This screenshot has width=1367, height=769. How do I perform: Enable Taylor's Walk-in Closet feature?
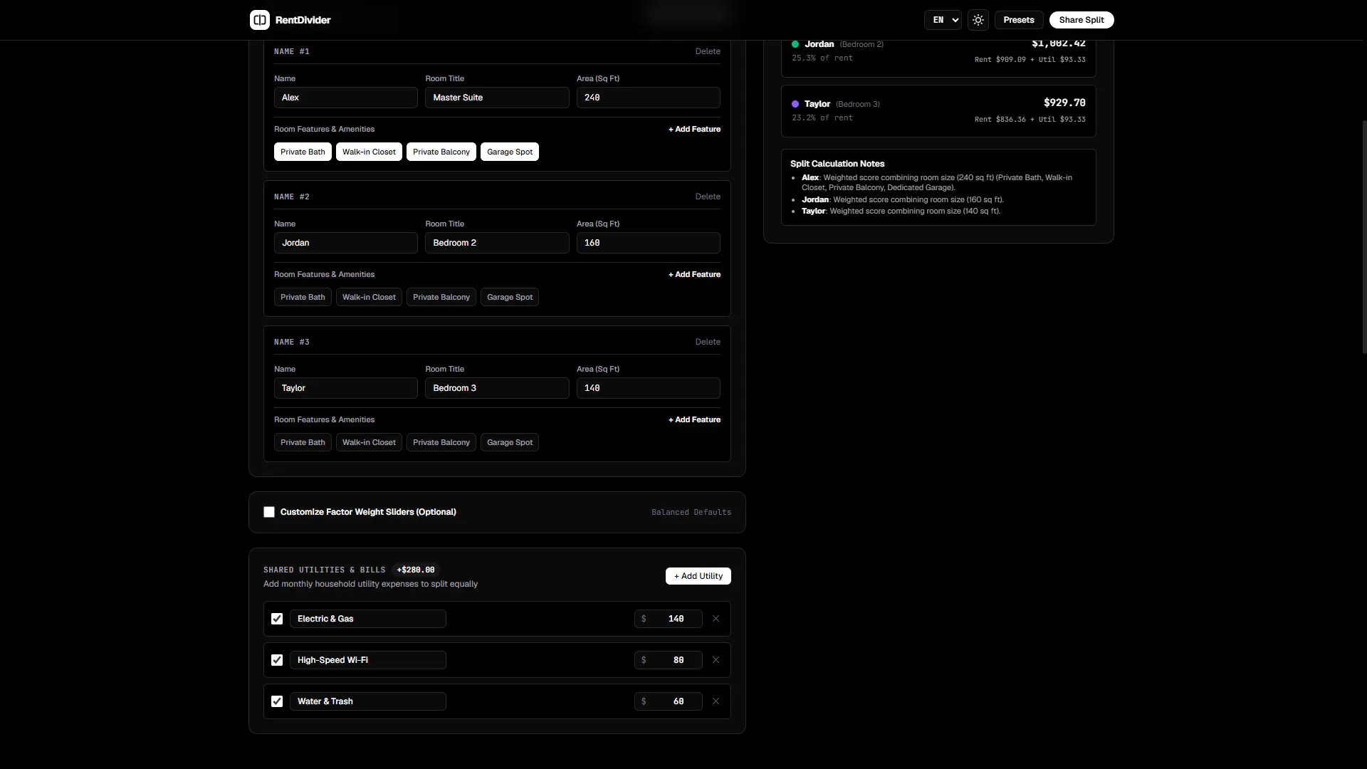369,442
